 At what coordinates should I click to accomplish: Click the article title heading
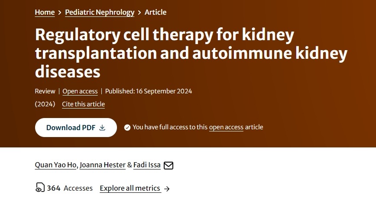click(191, 53)
